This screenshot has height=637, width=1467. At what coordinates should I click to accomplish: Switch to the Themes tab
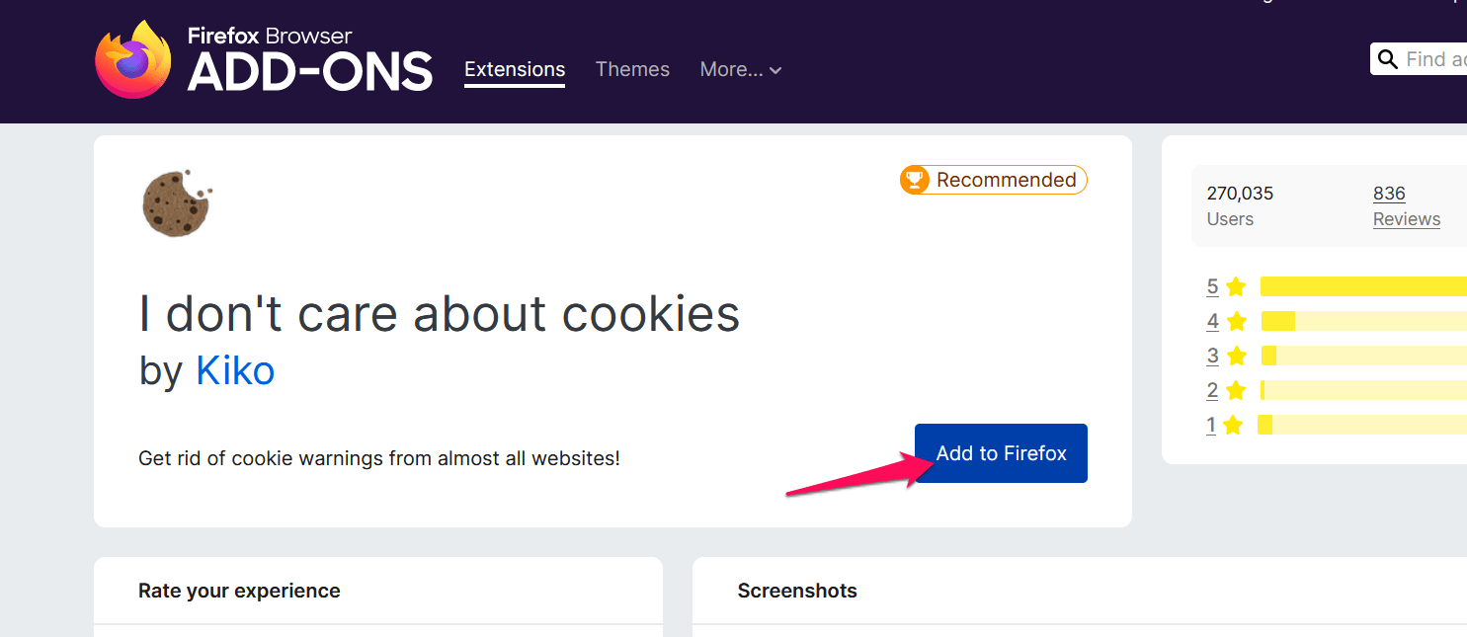coord(632,69)
